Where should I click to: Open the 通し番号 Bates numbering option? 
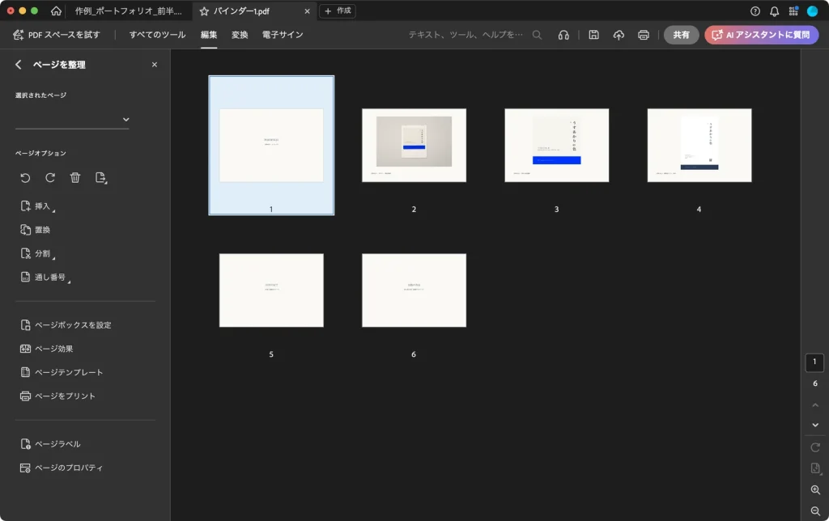pos(45,277)
